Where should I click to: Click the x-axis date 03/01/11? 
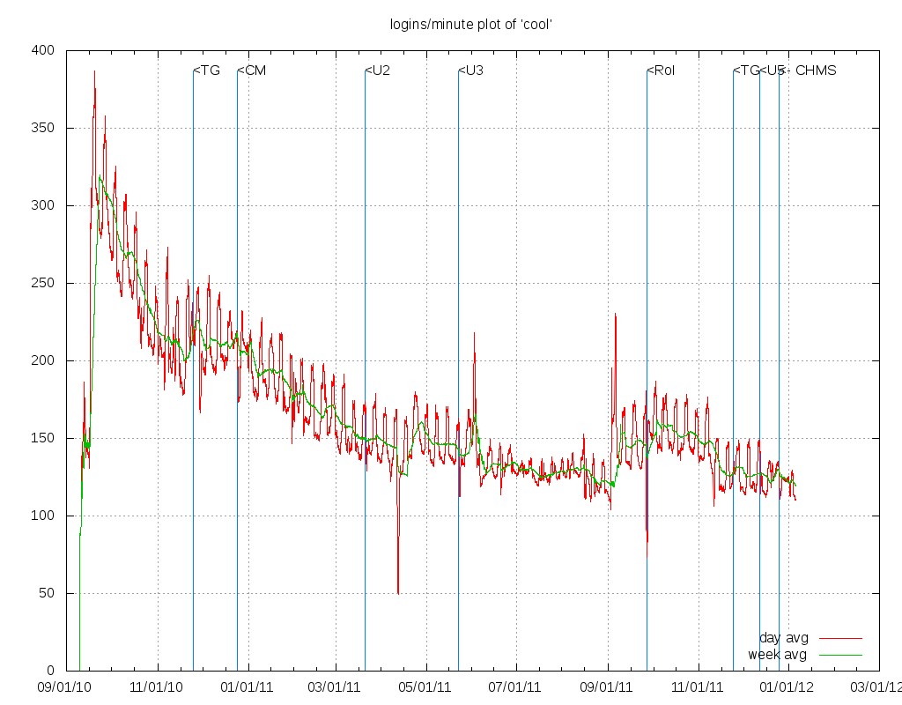[334, 687]
